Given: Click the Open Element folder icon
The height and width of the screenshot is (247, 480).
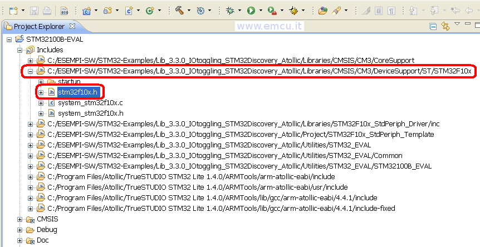Looking at the screenshot, I should (x=322, y=11).
